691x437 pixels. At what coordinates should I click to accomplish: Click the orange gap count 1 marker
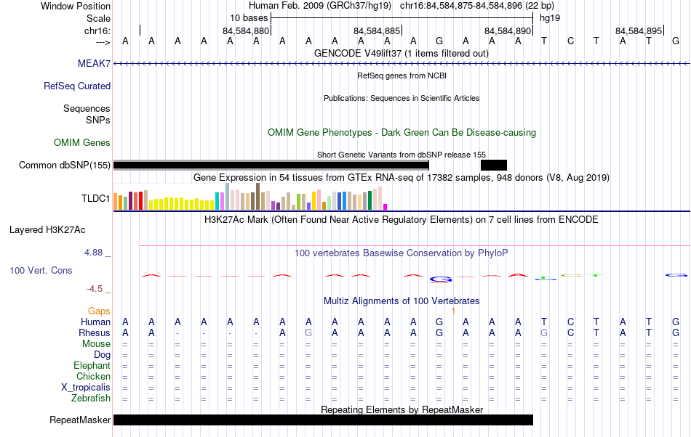pos(453,311)
